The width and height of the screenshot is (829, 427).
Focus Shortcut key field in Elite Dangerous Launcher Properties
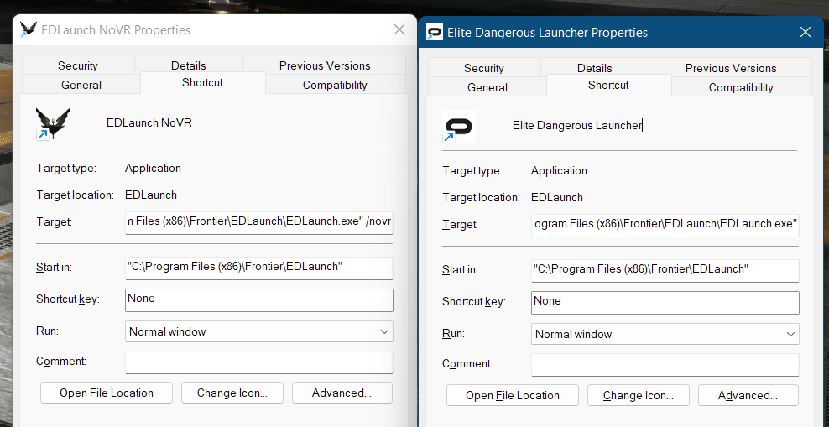[x=665, y=303]
